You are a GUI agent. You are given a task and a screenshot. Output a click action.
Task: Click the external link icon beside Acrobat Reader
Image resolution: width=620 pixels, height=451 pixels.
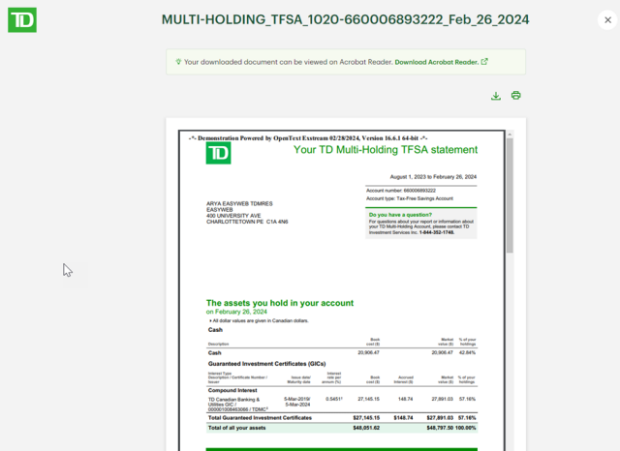[x=485, y=62]
